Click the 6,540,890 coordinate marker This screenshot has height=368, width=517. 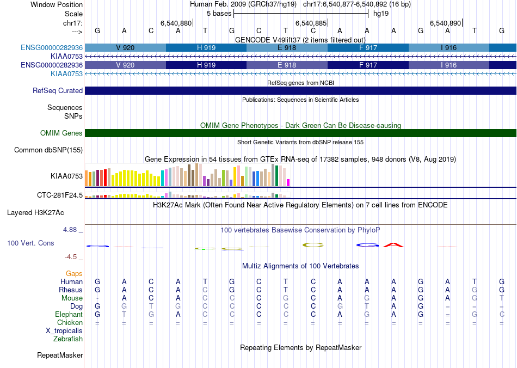445,23
